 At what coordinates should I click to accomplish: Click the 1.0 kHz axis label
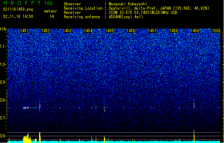pyautogui.click(x=3, y=64)
